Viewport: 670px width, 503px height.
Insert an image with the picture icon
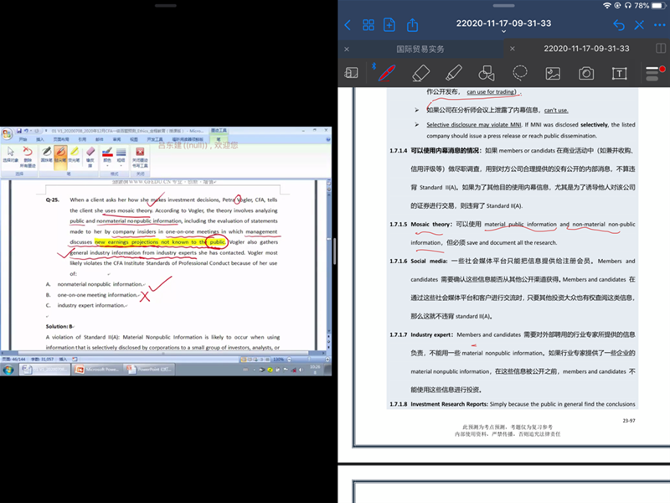(x=553, y=73)
